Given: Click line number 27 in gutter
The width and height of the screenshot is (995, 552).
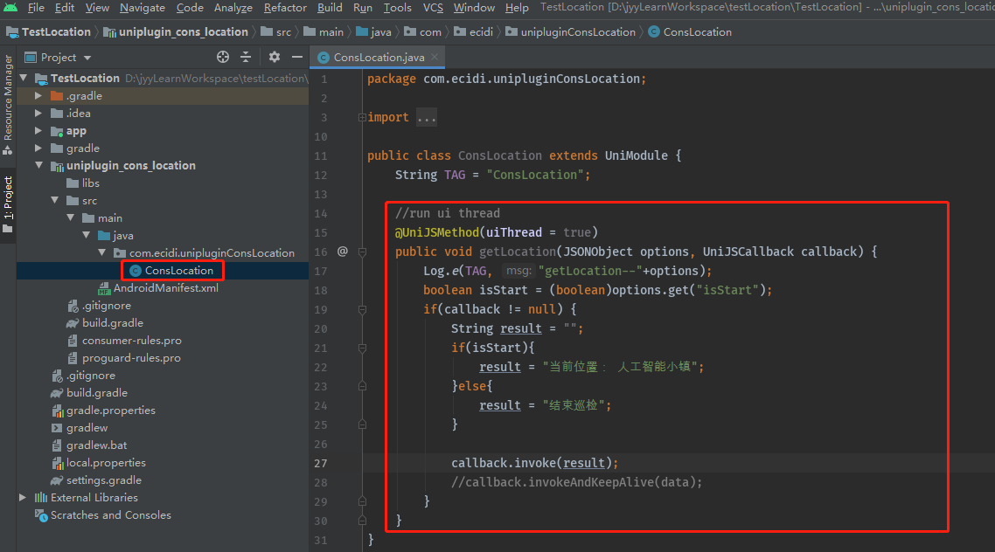Looking at the screenshot, I should click(321, 463).
